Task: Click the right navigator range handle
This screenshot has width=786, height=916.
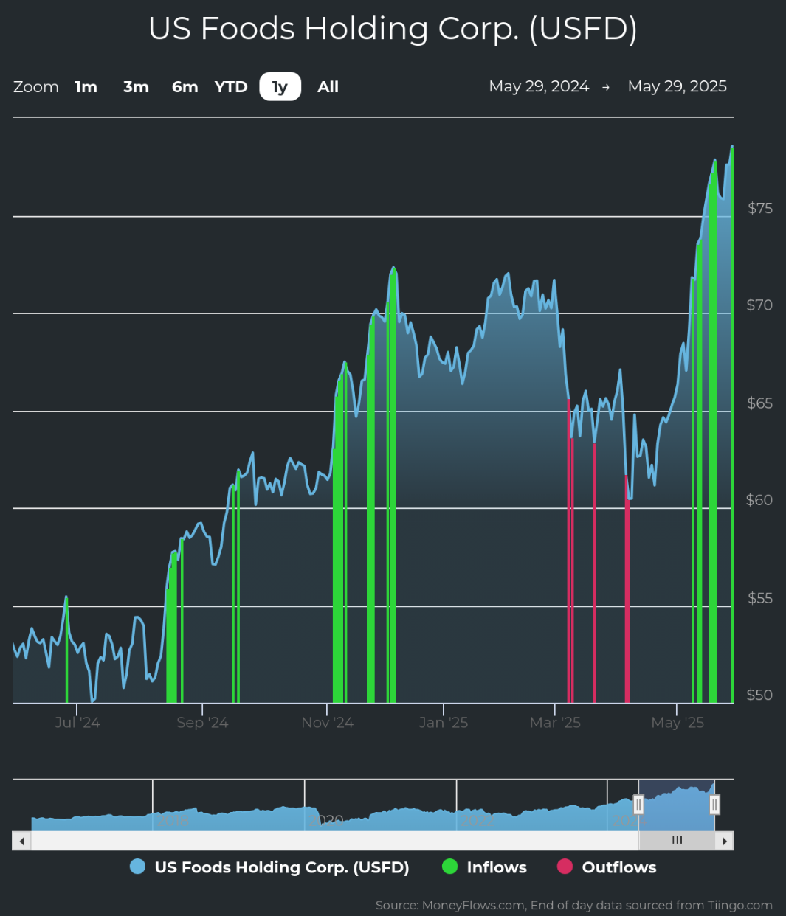Action: [x=714, y=805]
